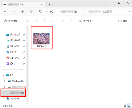Expand the unhighlighted (E:) drive under PC
Viewport: 132px width, 108px height.
click(5, 87)
